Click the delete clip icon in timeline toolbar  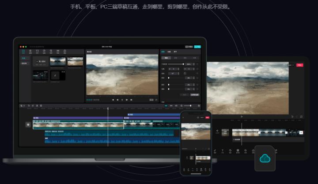42,106
